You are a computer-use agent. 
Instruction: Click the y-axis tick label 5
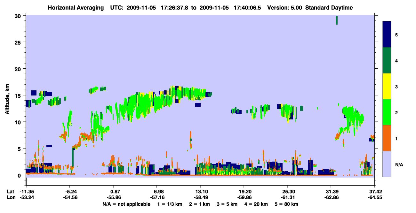(x=20, y=148)
